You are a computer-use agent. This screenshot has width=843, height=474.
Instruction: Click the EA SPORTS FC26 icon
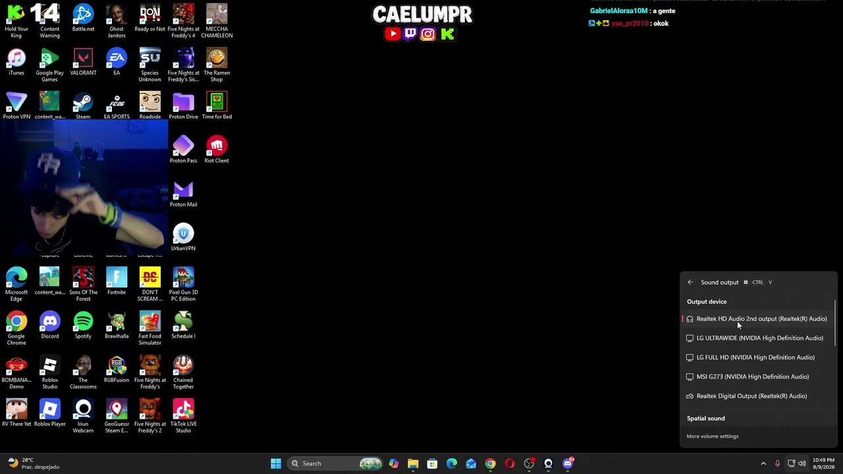[117, 105]
